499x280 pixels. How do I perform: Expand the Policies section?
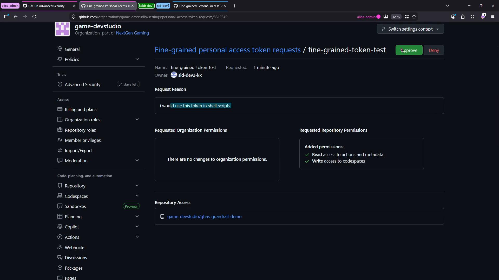pyautogui.click(x=137, y=59)
